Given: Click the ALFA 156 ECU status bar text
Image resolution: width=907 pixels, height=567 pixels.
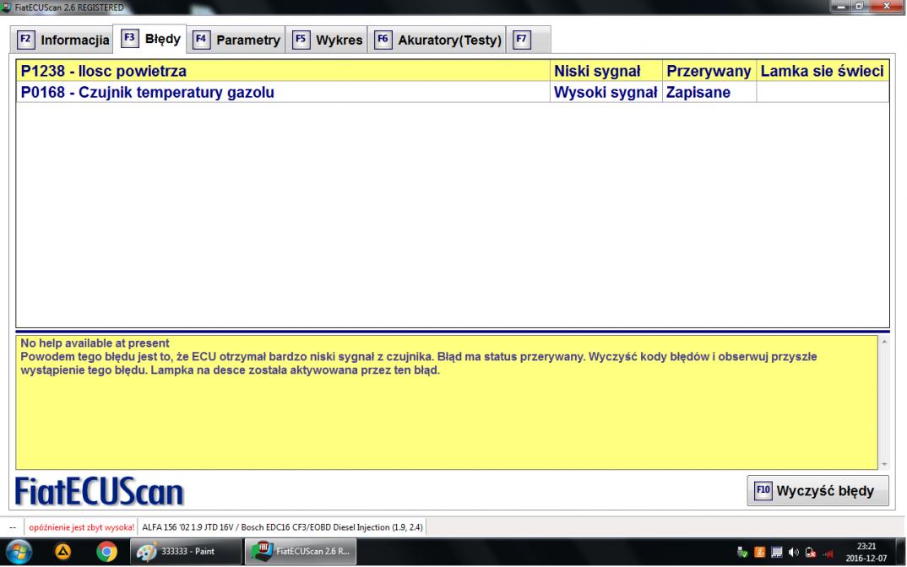Looking at the screenshot, I should coord(282,527).
